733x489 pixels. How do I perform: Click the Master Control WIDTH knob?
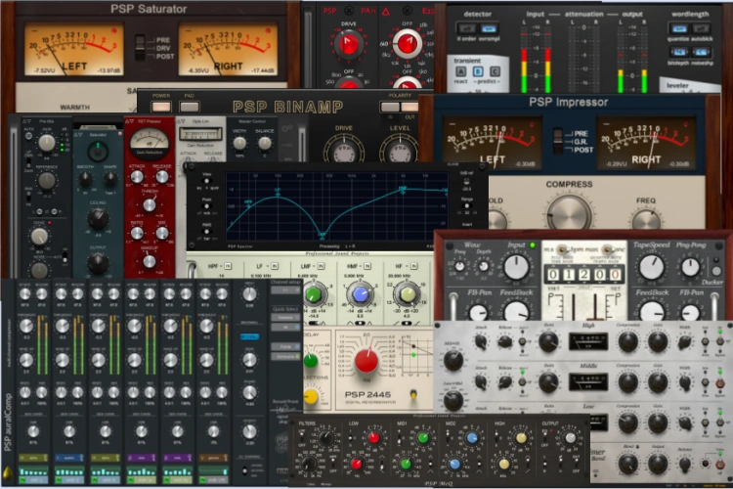pos(239,143)
